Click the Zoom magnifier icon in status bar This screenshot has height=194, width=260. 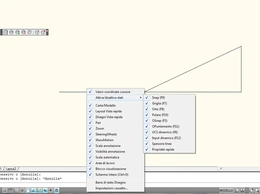coord(257,190)
